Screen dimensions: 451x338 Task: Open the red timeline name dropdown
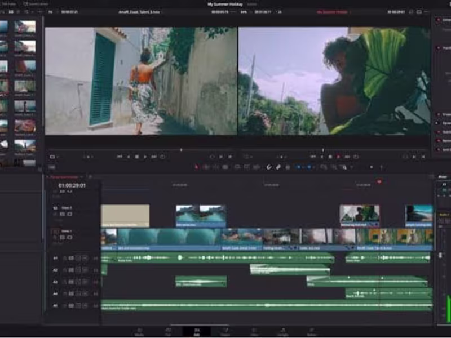pos(333,11)
